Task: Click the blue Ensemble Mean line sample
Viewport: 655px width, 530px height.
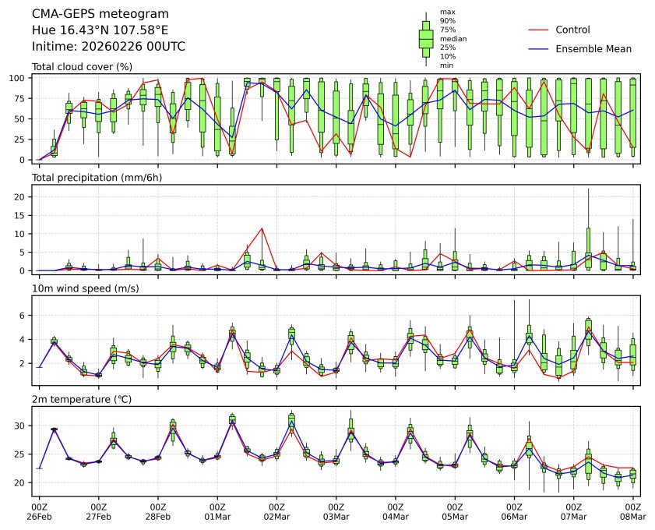Action: click(x=538, y=48)
